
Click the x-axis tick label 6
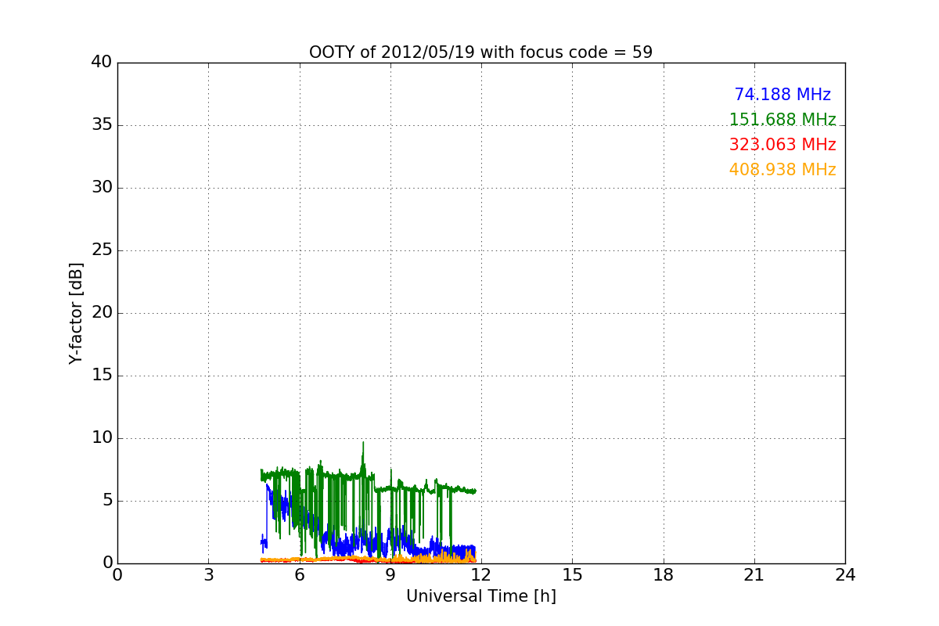coord(299,574)
